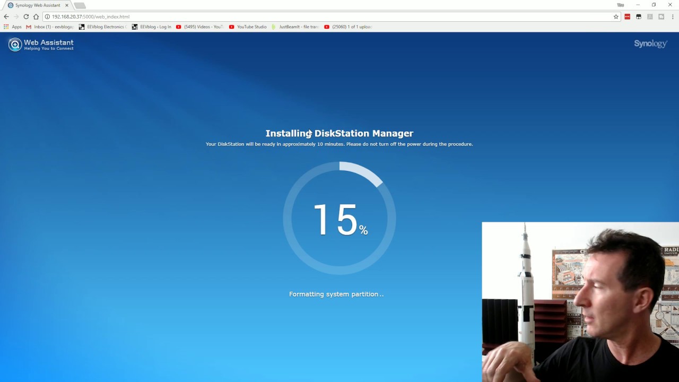The image size is (679, 382).
Task: Click the Web Assistant logo
Action: [x=41, y=45]
